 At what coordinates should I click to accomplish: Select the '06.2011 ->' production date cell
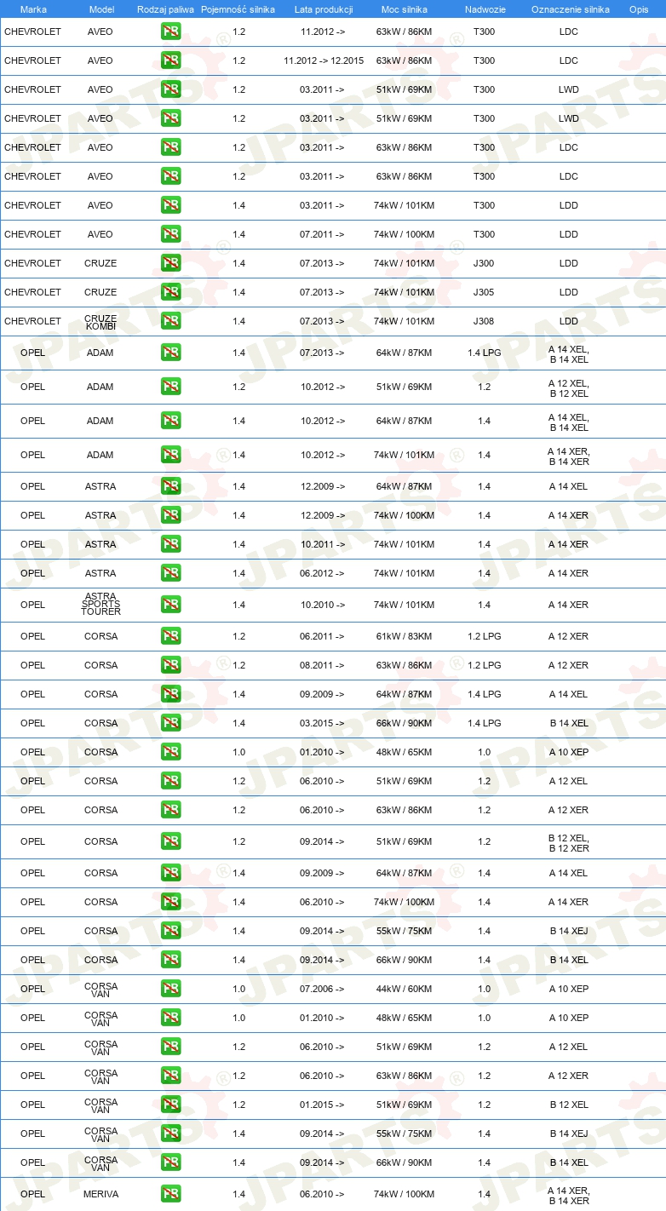click(x=322, y=636)
